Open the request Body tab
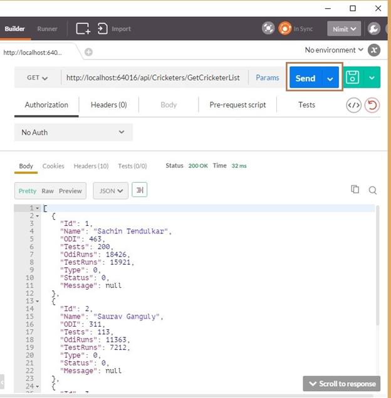This screenshot has height=398, width=391. coord(169,105)
